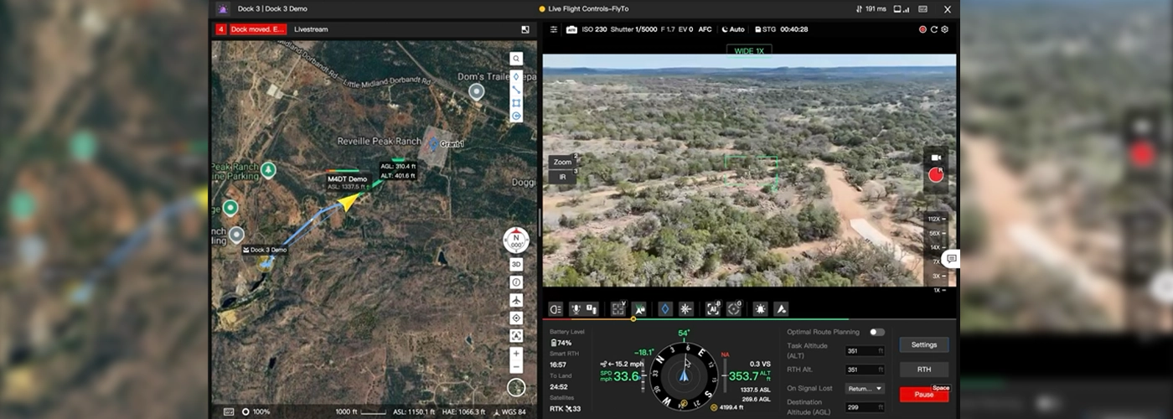The height and width of the screenshot is (419, 1173).
Task: Click the target tracking icon marked G
Action: 734,309
